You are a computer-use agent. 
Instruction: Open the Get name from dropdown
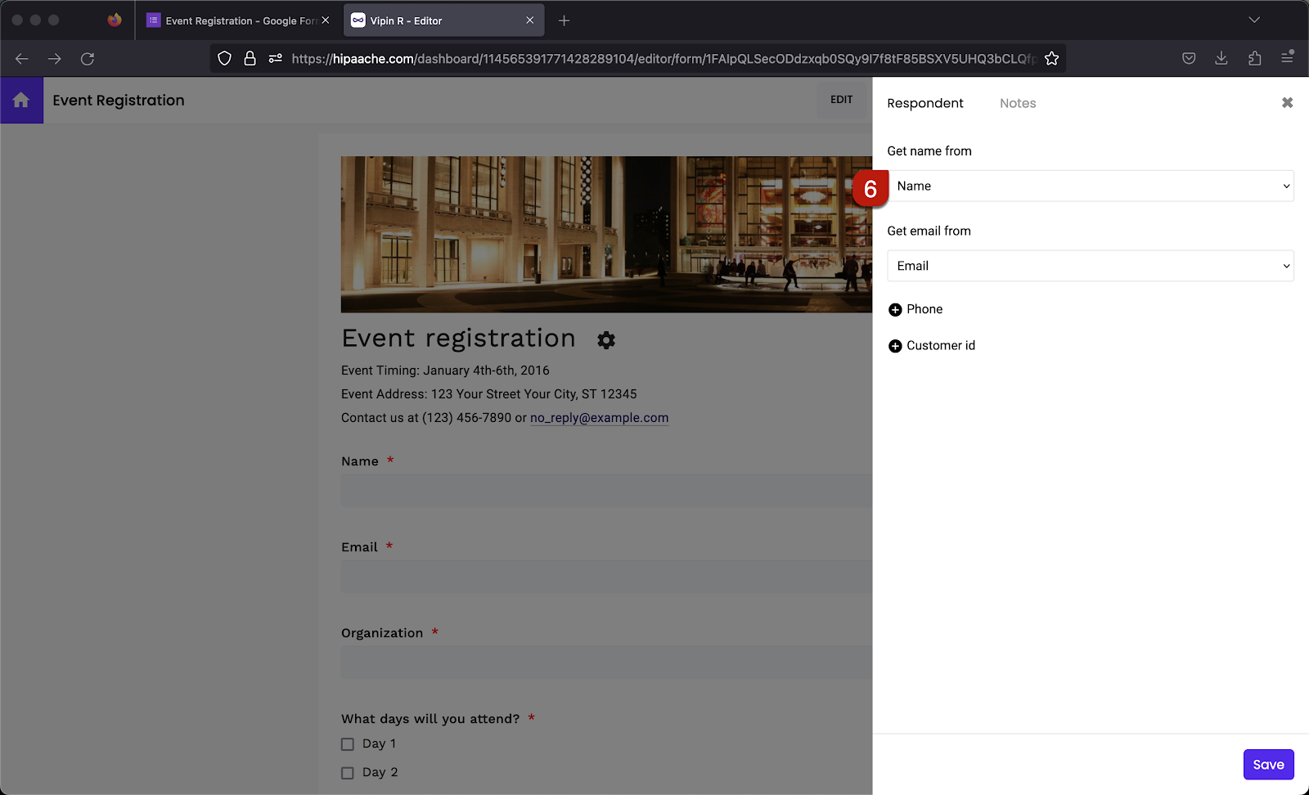(x=1090, y=186)
